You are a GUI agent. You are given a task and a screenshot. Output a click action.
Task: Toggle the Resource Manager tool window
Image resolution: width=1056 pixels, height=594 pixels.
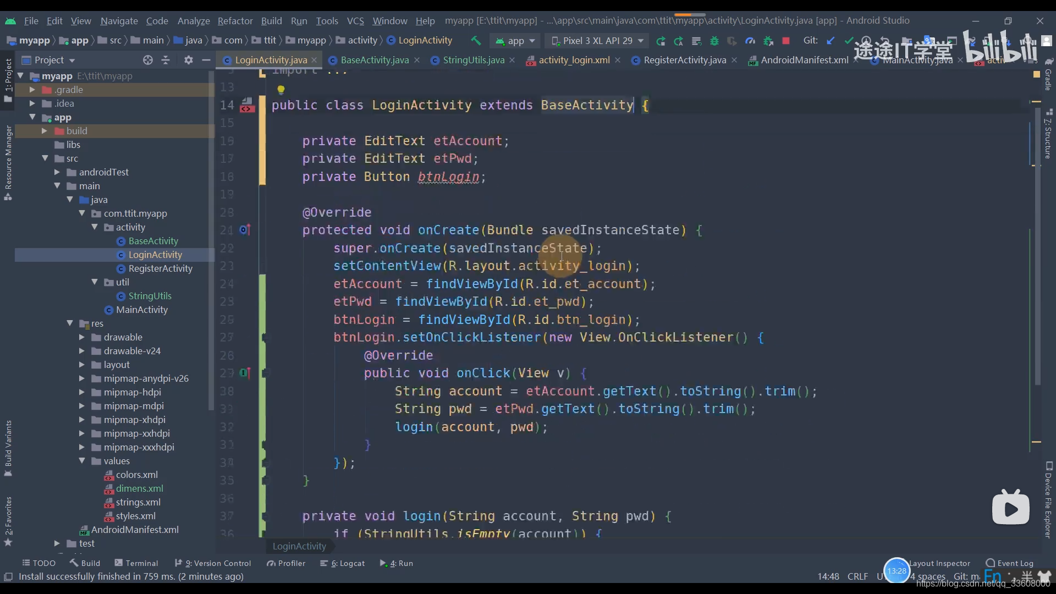coord(8,163)
